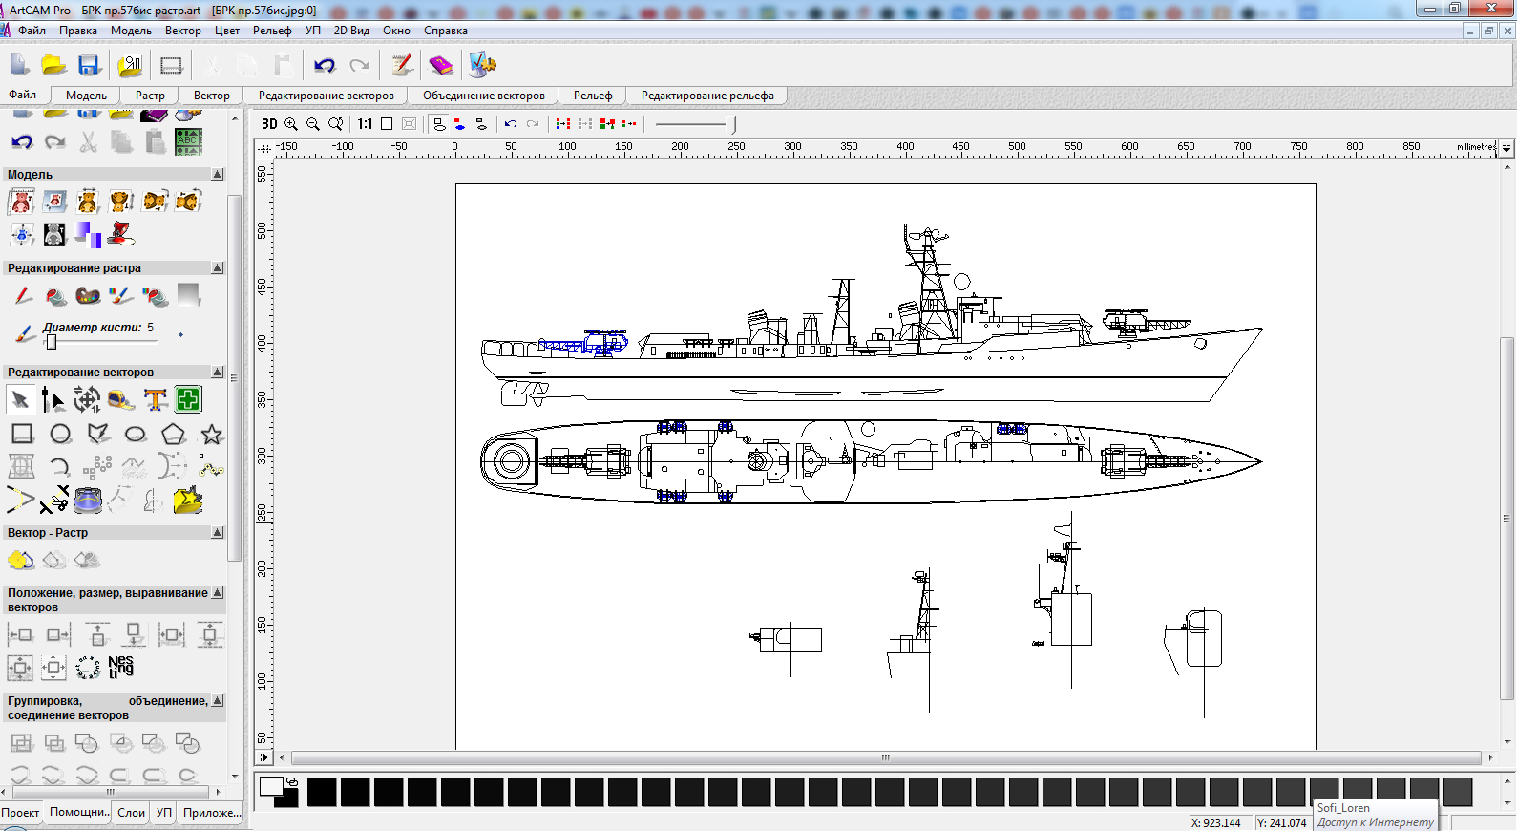Open the Рельеф menu in menu bar
This screenshot has height=831, width=1517.
point(272,31)
